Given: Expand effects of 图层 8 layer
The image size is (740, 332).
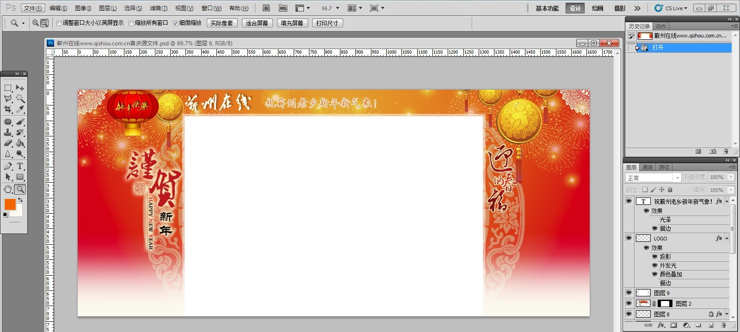Looking at the screenshot, I should 727,314.
